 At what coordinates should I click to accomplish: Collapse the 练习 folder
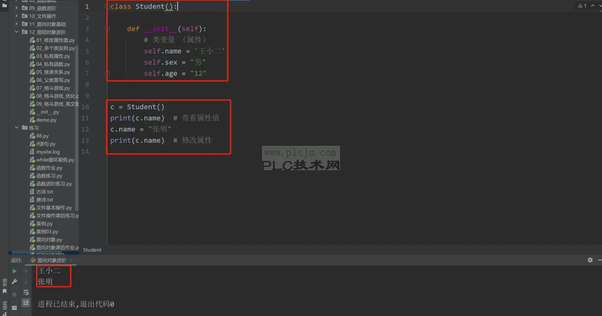tap(17, 127)
